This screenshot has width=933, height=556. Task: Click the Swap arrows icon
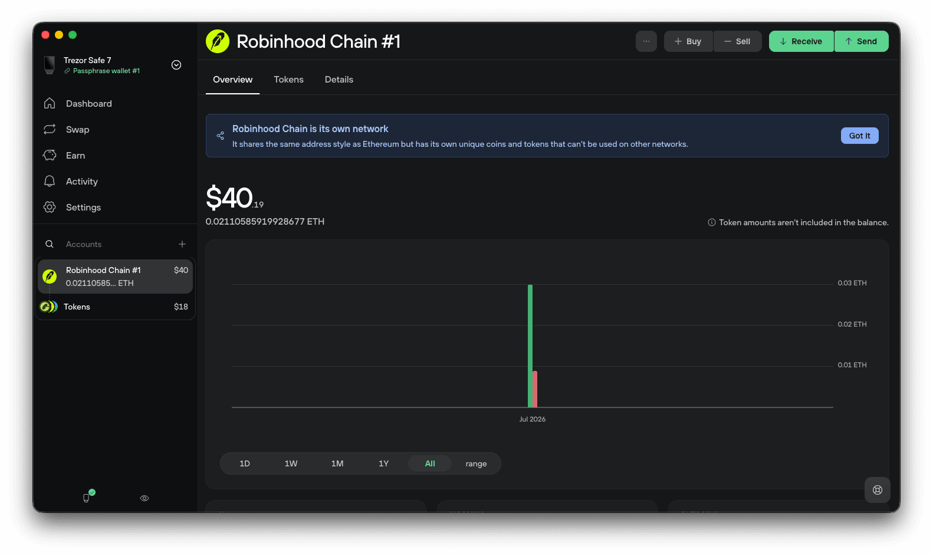pyautogui.click(x=50, y=129)
